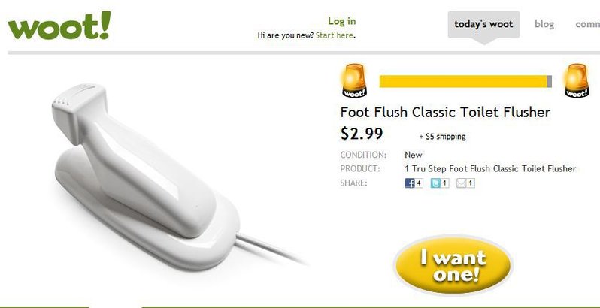
Task: Click the Facebook share count number
Action: pyautogui.click(x=419, y=183)
